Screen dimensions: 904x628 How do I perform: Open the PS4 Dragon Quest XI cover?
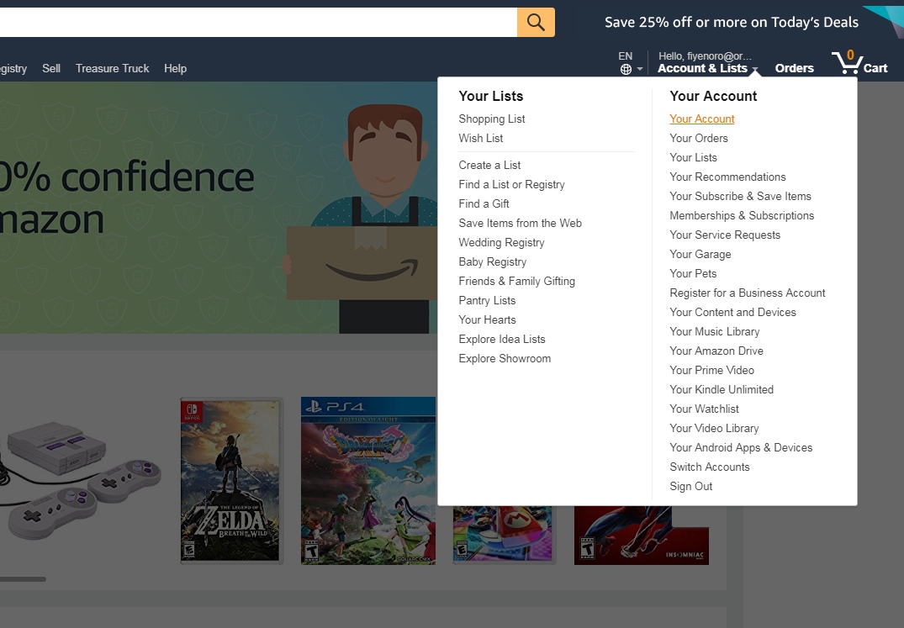368,480
